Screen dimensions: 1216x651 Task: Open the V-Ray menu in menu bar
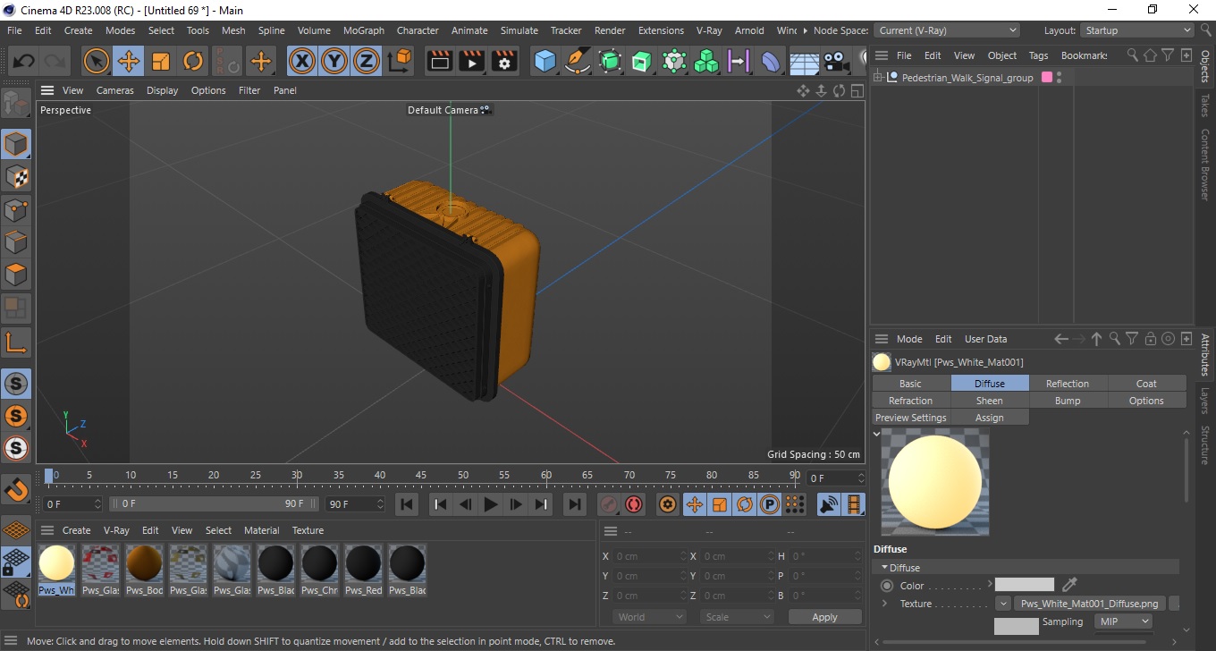(708, 30)
